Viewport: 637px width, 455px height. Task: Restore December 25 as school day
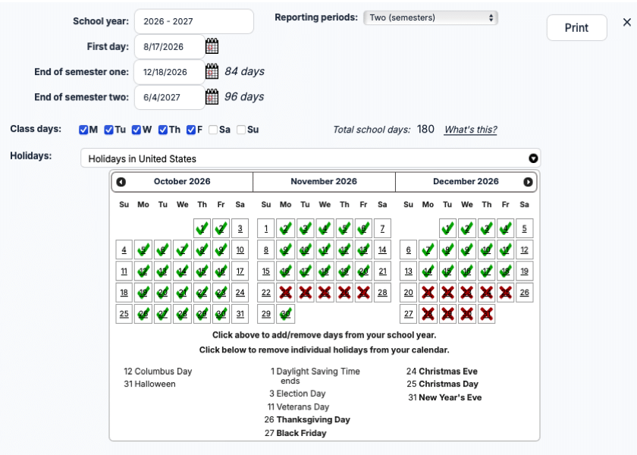505,293
